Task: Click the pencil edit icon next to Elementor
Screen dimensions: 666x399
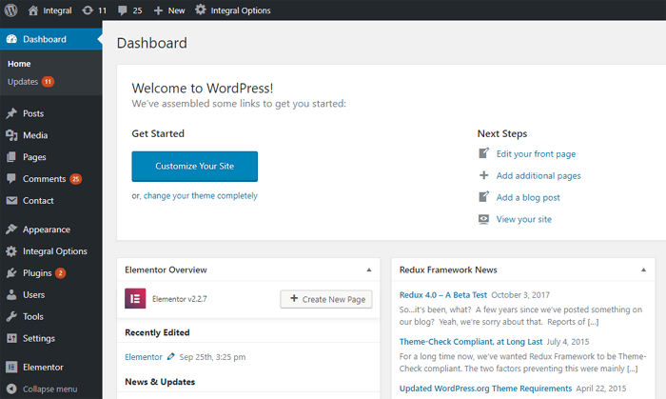Action: click(x=170, y=356)
